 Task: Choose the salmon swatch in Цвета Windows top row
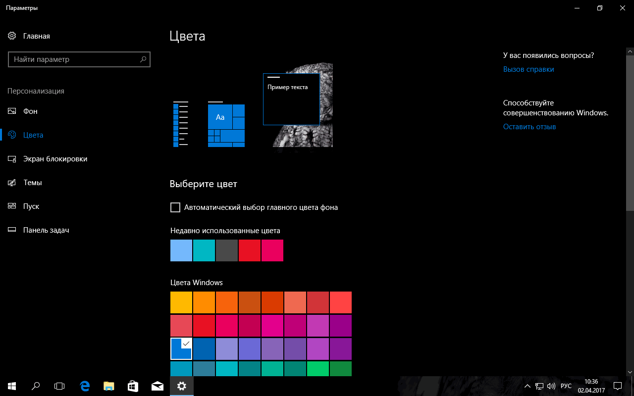pos(295,302)
